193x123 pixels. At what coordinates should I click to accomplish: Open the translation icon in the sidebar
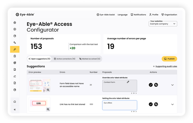click(15, 43)
